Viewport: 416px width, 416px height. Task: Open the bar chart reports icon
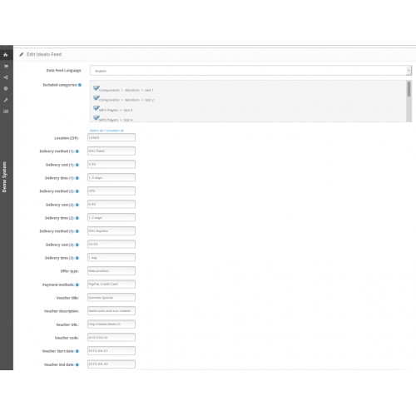(6, 111)
